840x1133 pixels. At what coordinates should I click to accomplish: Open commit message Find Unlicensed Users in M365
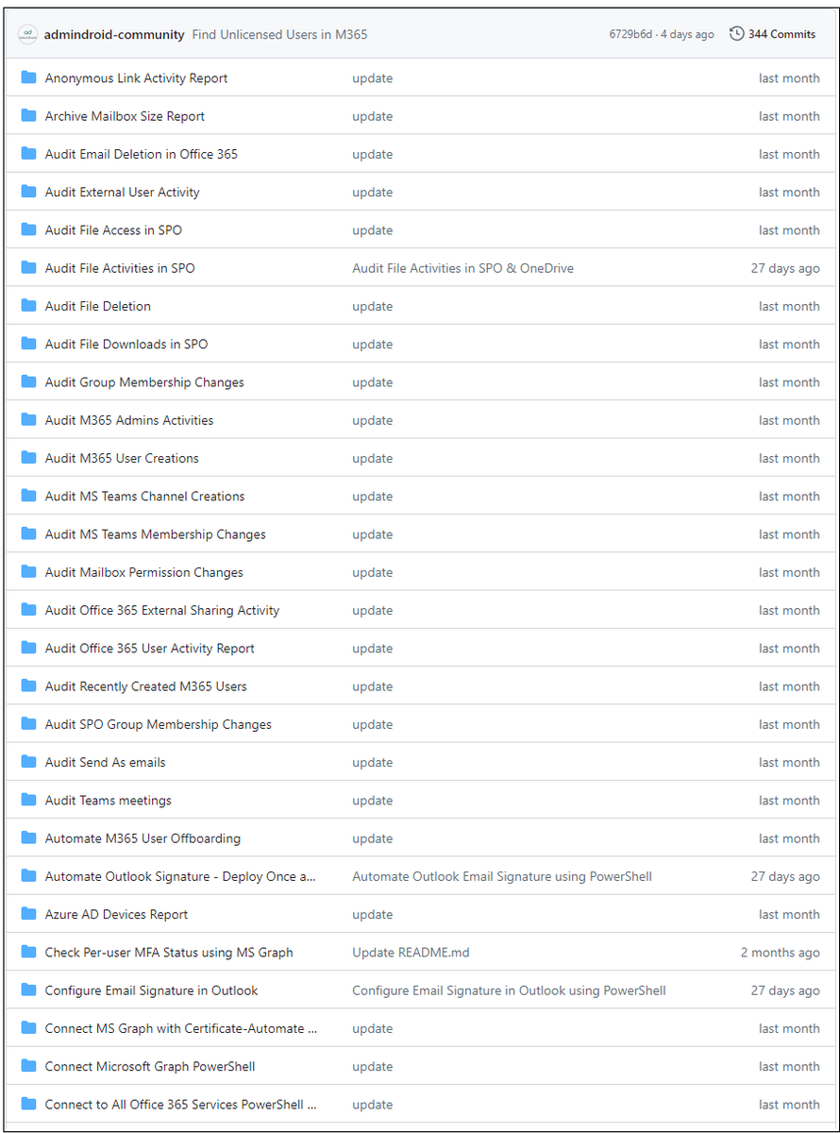pos(279,34)
